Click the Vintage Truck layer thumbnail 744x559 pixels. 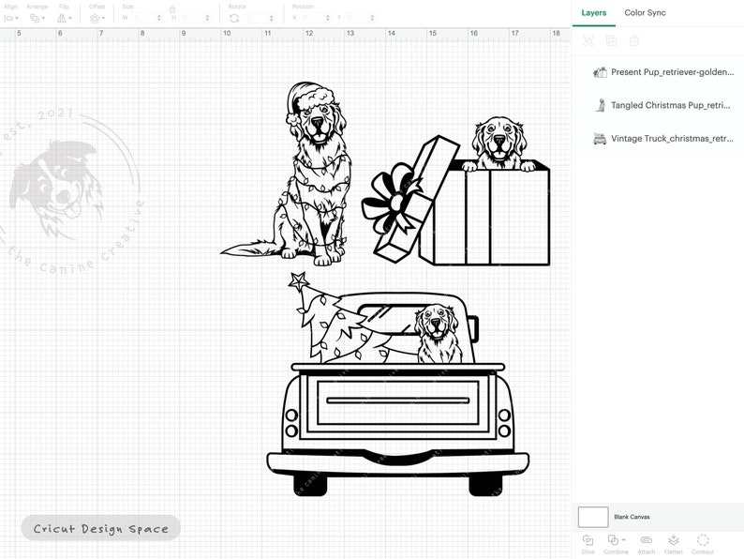tap(600, 139)
